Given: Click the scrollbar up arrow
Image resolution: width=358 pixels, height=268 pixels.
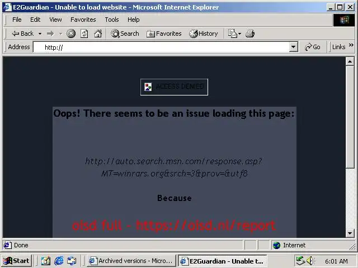Looking at the screenshot, I should click(350, 61).
